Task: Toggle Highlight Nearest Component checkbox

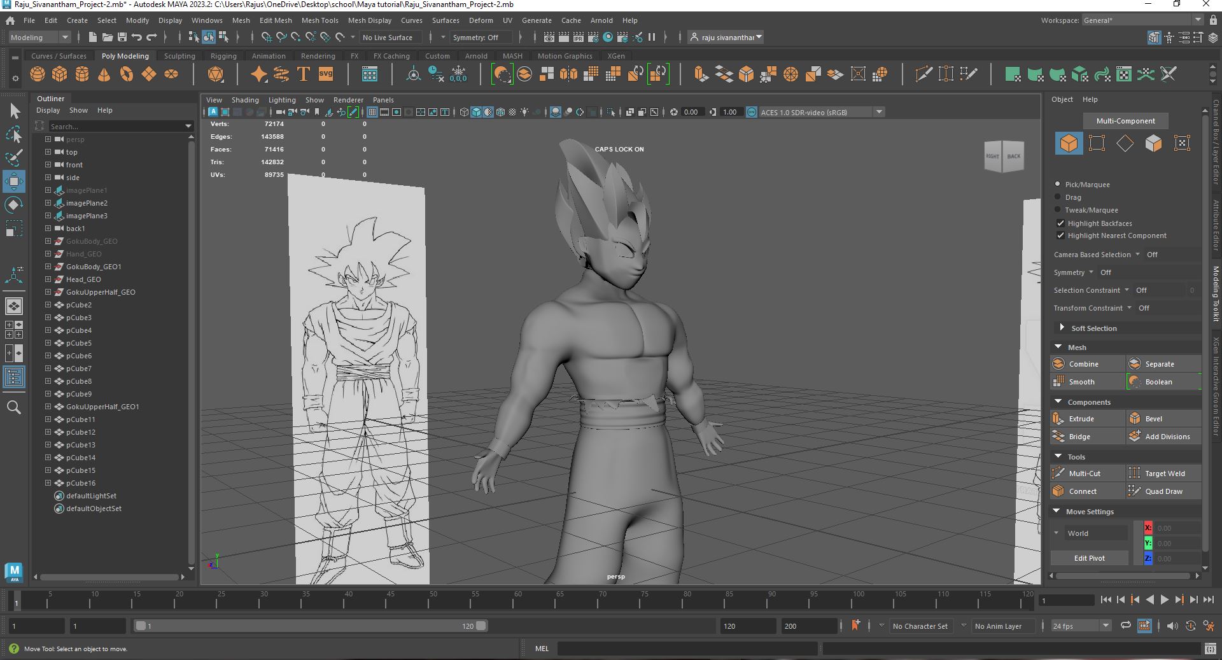Action: (1060, 235)
